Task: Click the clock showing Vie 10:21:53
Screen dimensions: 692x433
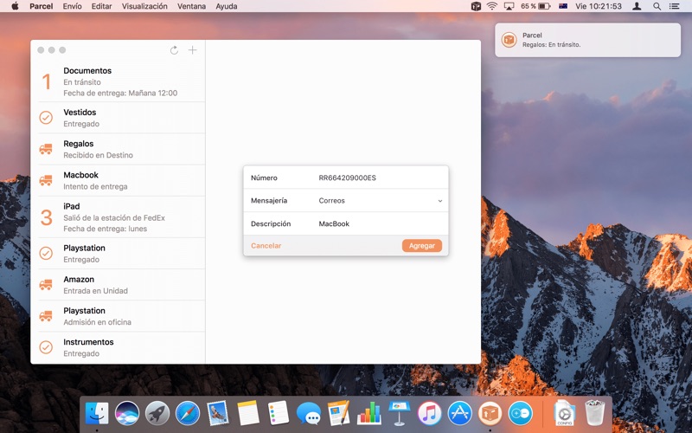Action: [598, 6]
